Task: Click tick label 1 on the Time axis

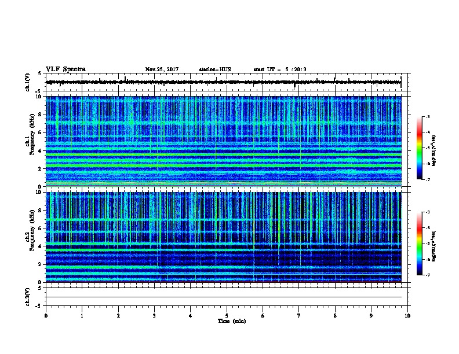Action: coord(82,316)
